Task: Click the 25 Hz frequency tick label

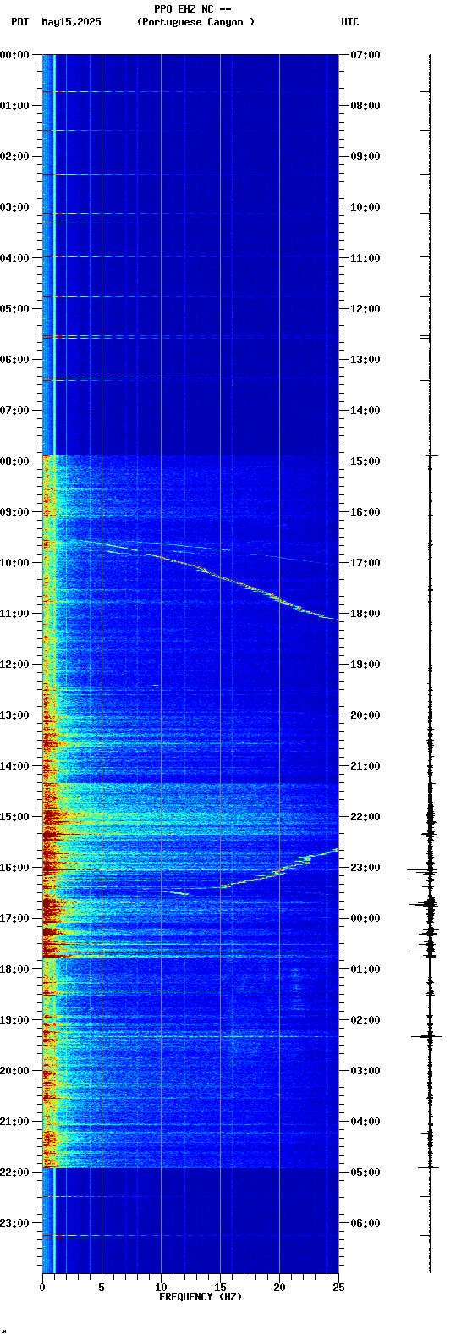Action: tap(338, 1288)
